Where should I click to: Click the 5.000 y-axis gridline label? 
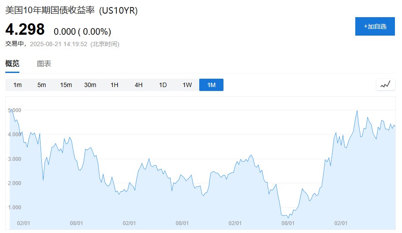[x=15, y=110]
